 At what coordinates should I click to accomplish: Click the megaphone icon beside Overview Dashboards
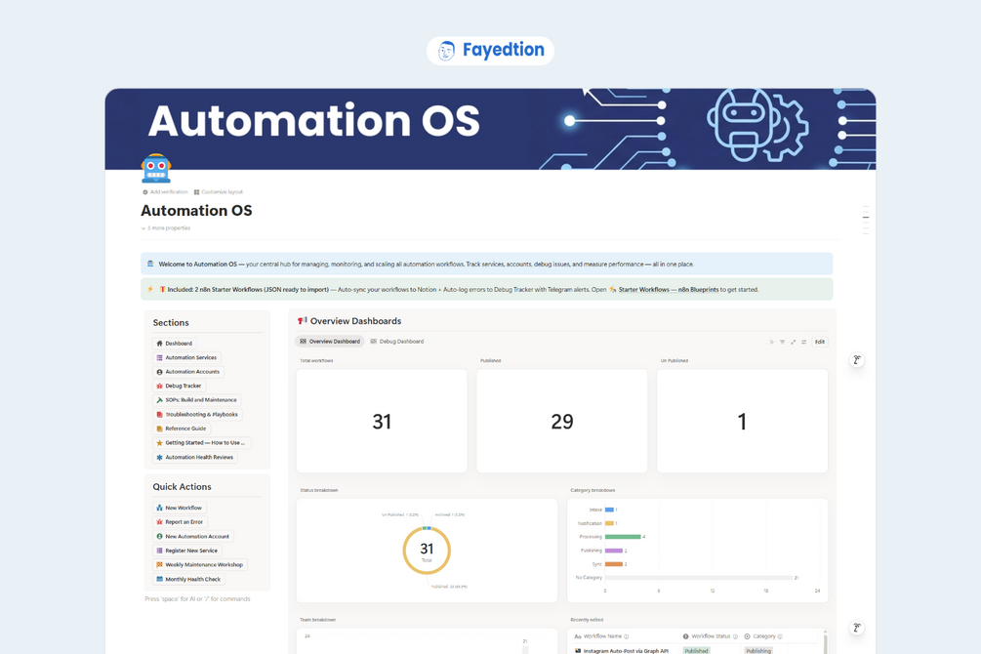[x=303, y=320]
